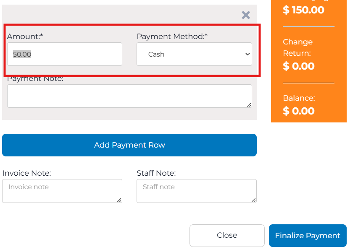Click the Finalize Payment button
This screenshot has width=358, height=252.
pyautogui.click(x=308, y=236)
